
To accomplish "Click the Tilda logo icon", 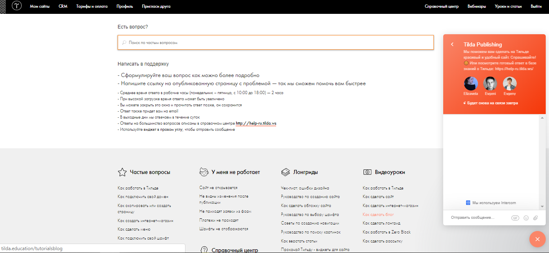I will pyautogui.click(x=16, y=6).
